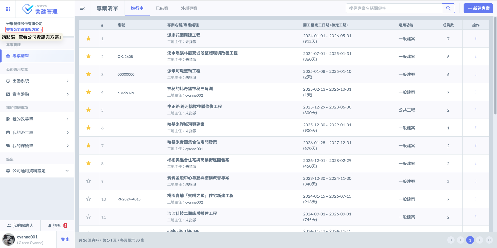Expand the 出勤系統 menu

point(37,81)
